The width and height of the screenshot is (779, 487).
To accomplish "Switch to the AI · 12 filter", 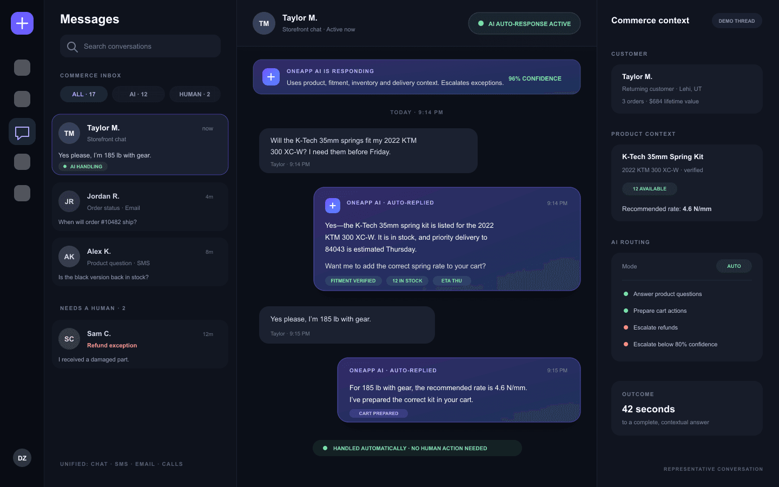I will [138, 94].
